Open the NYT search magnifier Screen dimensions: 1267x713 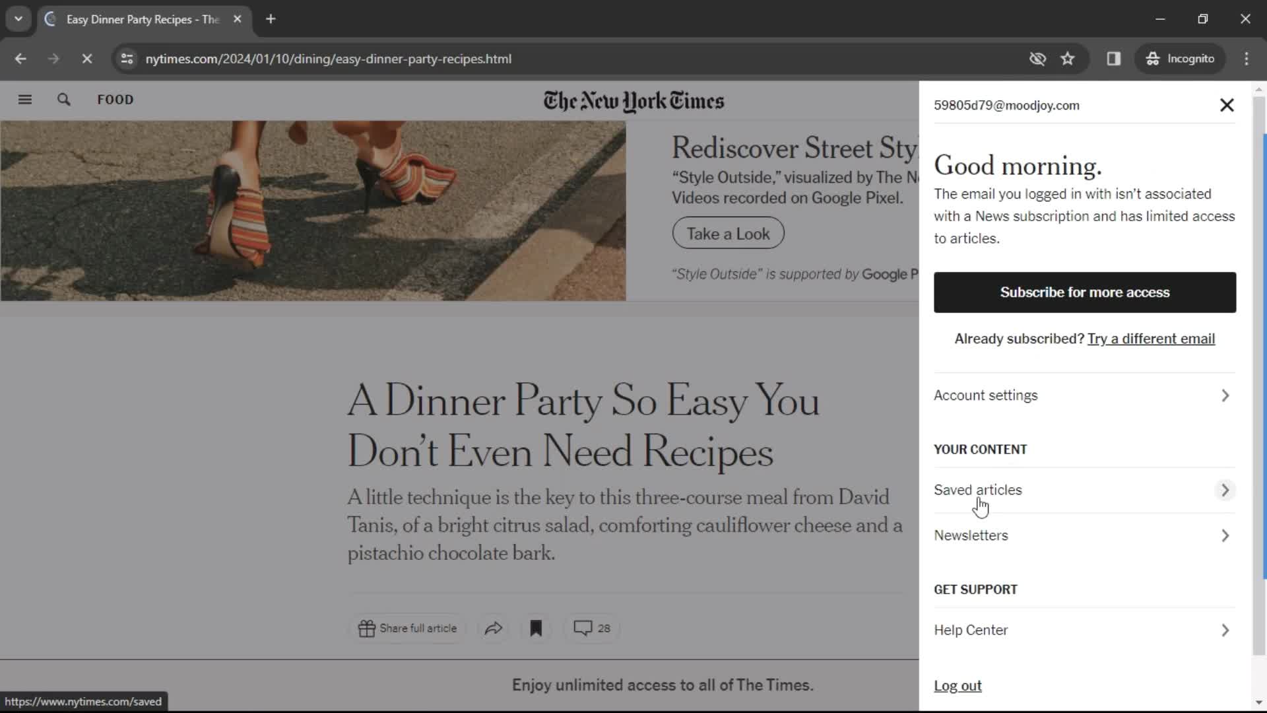63,100
